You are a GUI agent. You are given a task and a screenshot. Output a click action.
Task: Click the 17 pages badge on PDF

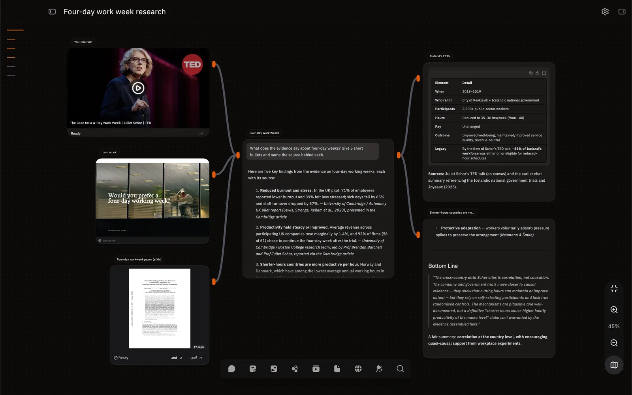tap(199, 347)
